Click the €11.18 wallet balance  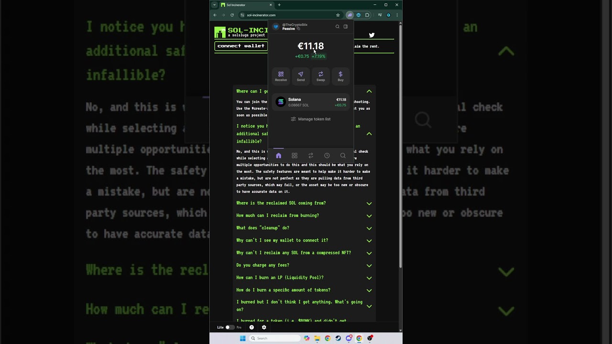311,46
